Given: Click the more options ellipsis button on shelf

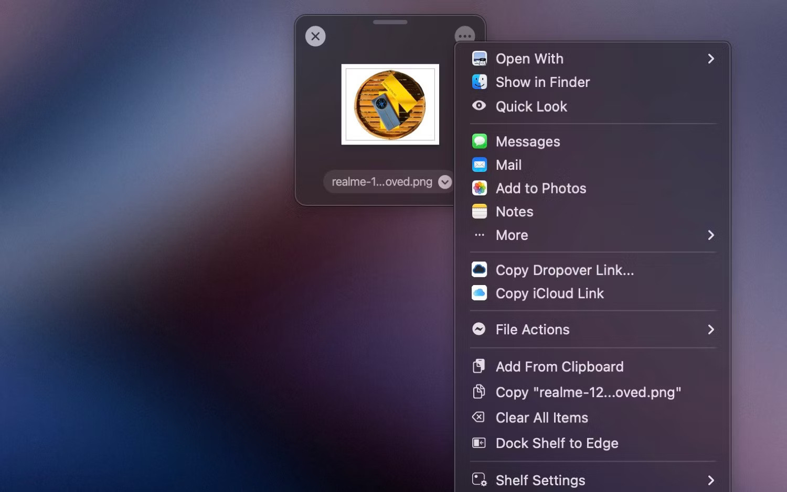Looking at the screenshot, I should (464, 36).
